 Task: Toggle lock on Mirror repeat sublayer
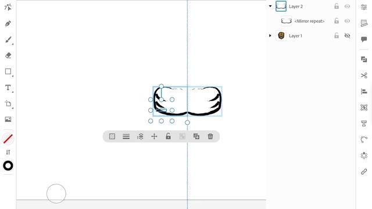coord(337,21)
